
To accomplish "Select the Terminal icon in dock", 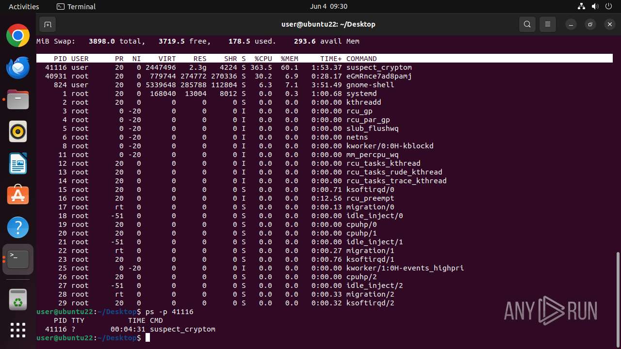I will click(18, 259).
